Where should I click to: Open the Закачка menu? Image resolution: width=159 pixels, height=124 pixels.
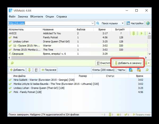[23, 16]
